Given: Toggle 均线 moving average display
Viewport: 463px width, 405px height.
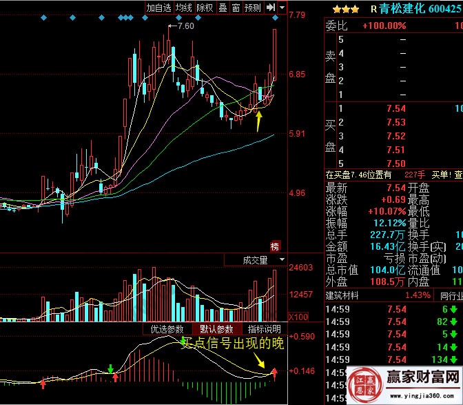Looking at the screenshot, I should click(x=183, y=8).
